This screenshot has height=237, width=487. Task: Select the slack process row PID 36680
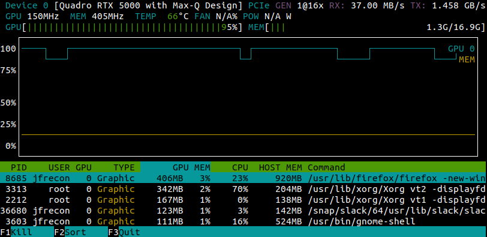coord(243,211)
